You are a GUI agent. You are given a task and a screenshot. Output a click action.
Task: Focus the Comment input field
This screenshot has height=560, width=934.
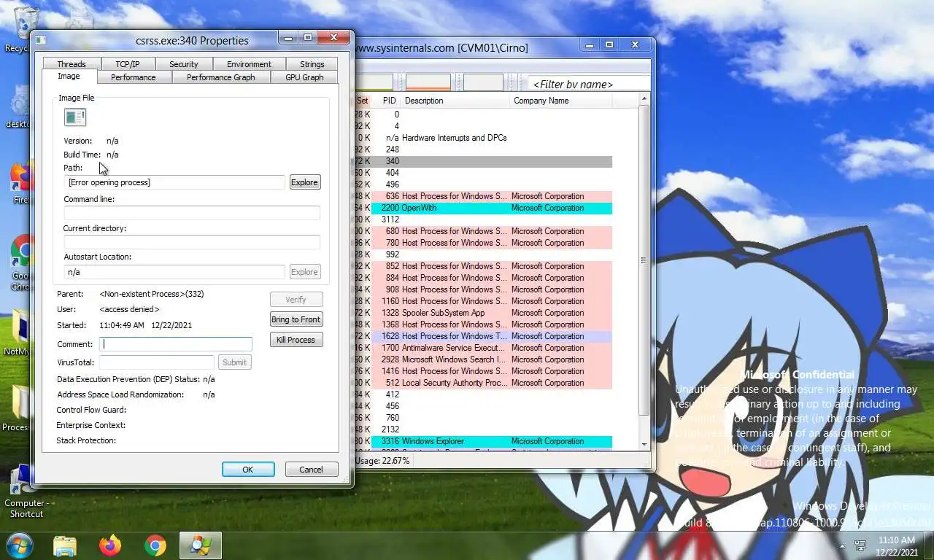(x=176, y=344)
